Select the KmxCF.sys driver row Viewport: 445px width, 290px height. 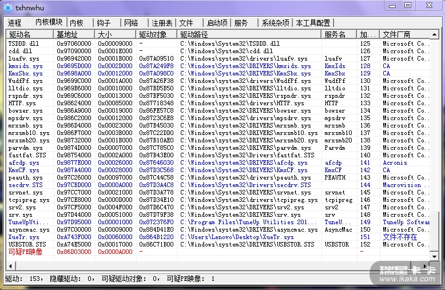point(218,170)
